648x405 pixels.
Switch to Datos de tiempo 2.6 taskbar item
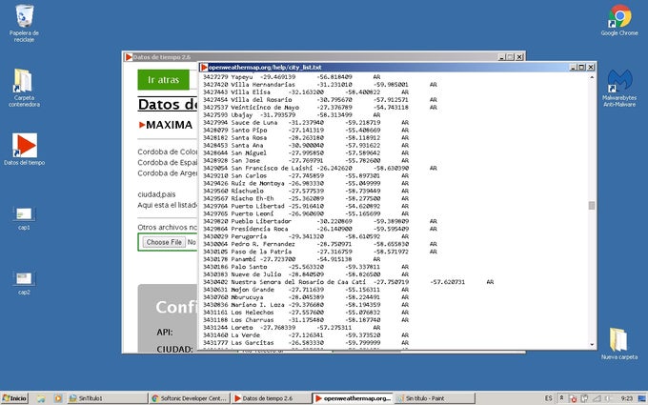(271, 398)
